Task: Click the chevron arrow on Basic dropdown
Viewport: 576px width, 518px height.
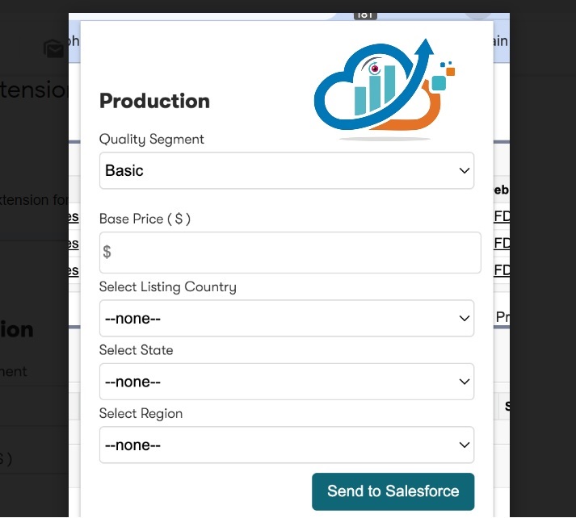Action: pyautogui.click(x=465, y=170)
